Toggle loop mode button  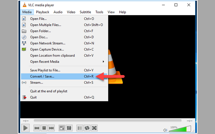(87, 128)
